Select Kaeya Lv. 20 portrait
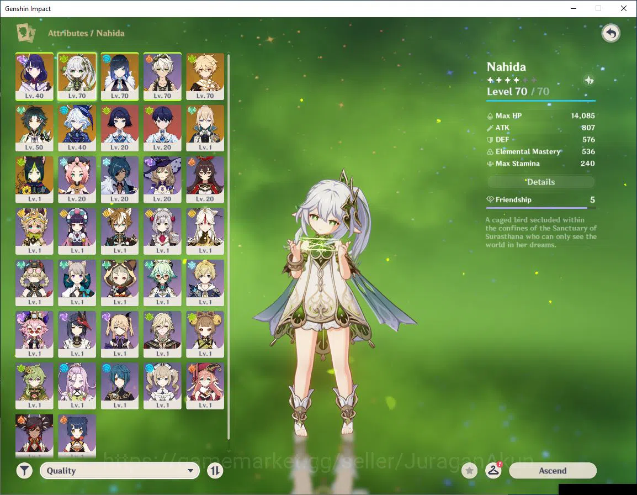Viewport: 637px width, 495px height. coord(119,180)
